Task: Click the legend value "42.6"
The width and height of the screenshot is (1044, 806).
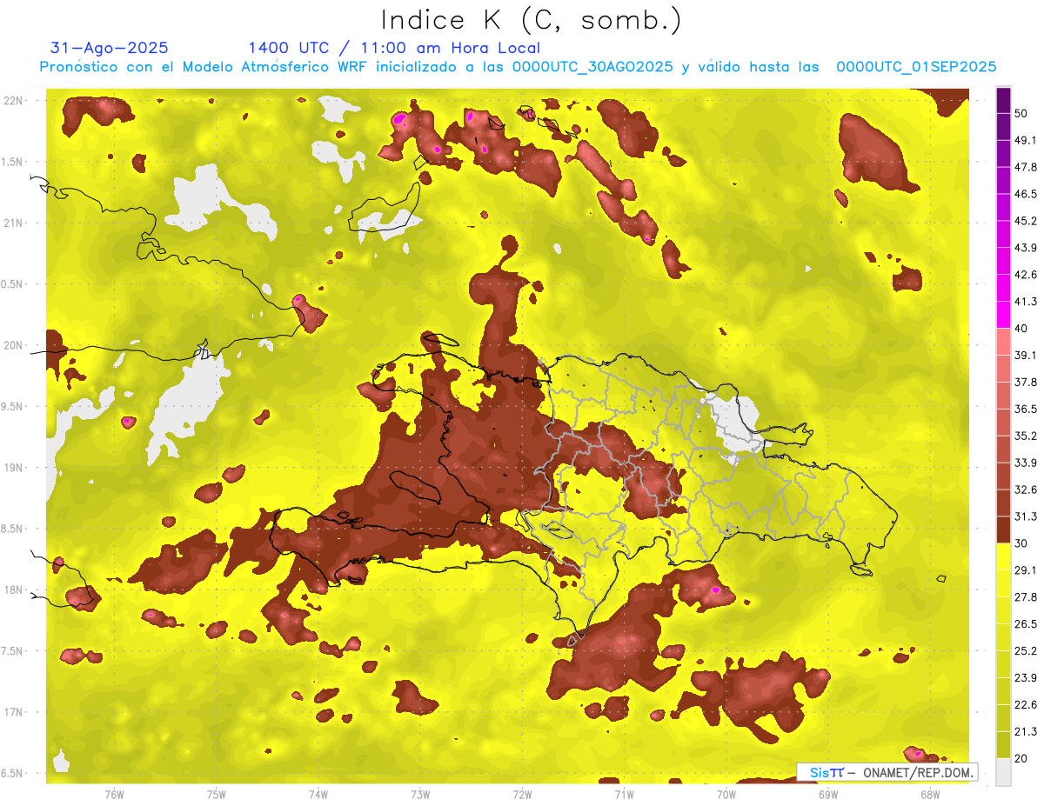Action: pos(1026,275)
